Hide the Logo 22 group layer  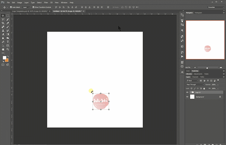187,92
